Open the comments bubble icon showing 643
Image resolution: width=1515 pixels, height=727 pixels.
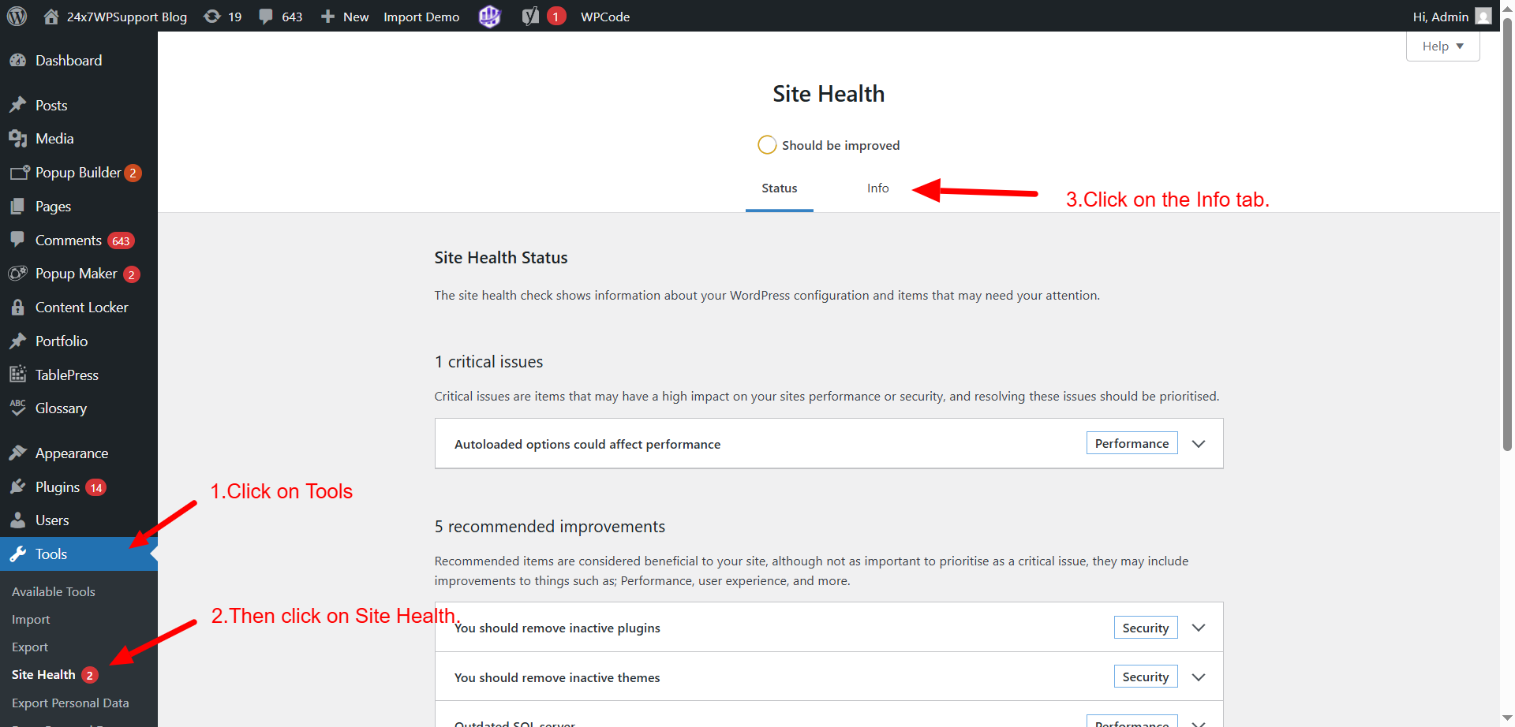click(x=266, y=17)
